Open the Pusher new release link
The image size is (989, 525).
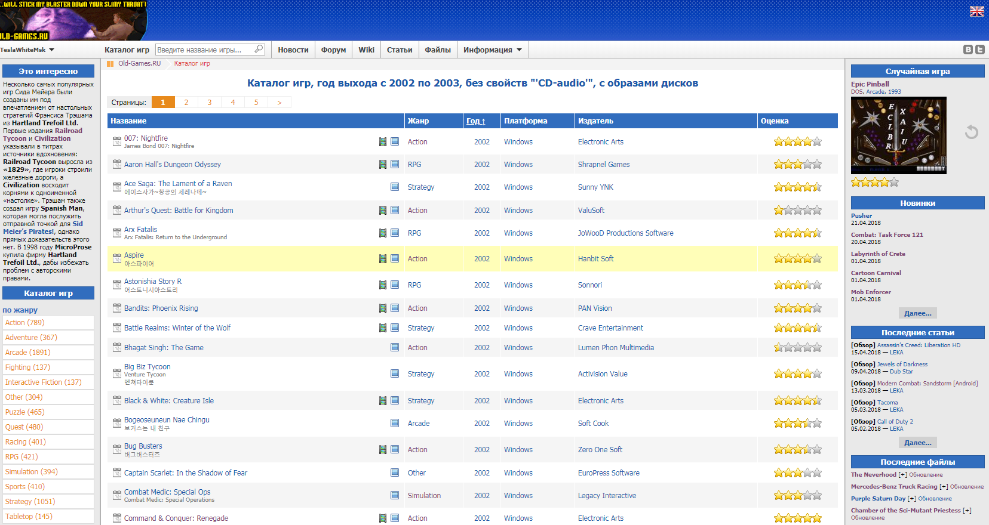click(861, 216)
